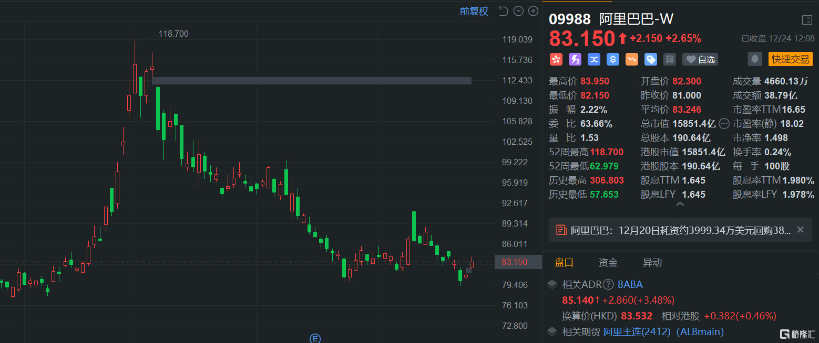Screen dimensions: 819x343
Task: Click the chart reset undo arrow
Action: coord(503,11)
